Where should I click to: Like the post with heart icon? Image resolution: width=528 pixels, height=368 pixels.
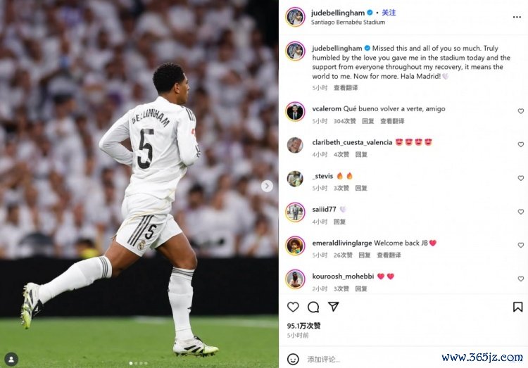[293, 307]
